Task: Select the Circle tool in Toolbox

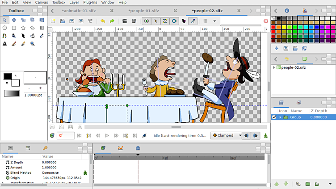Action: click(x=4, y=28)
